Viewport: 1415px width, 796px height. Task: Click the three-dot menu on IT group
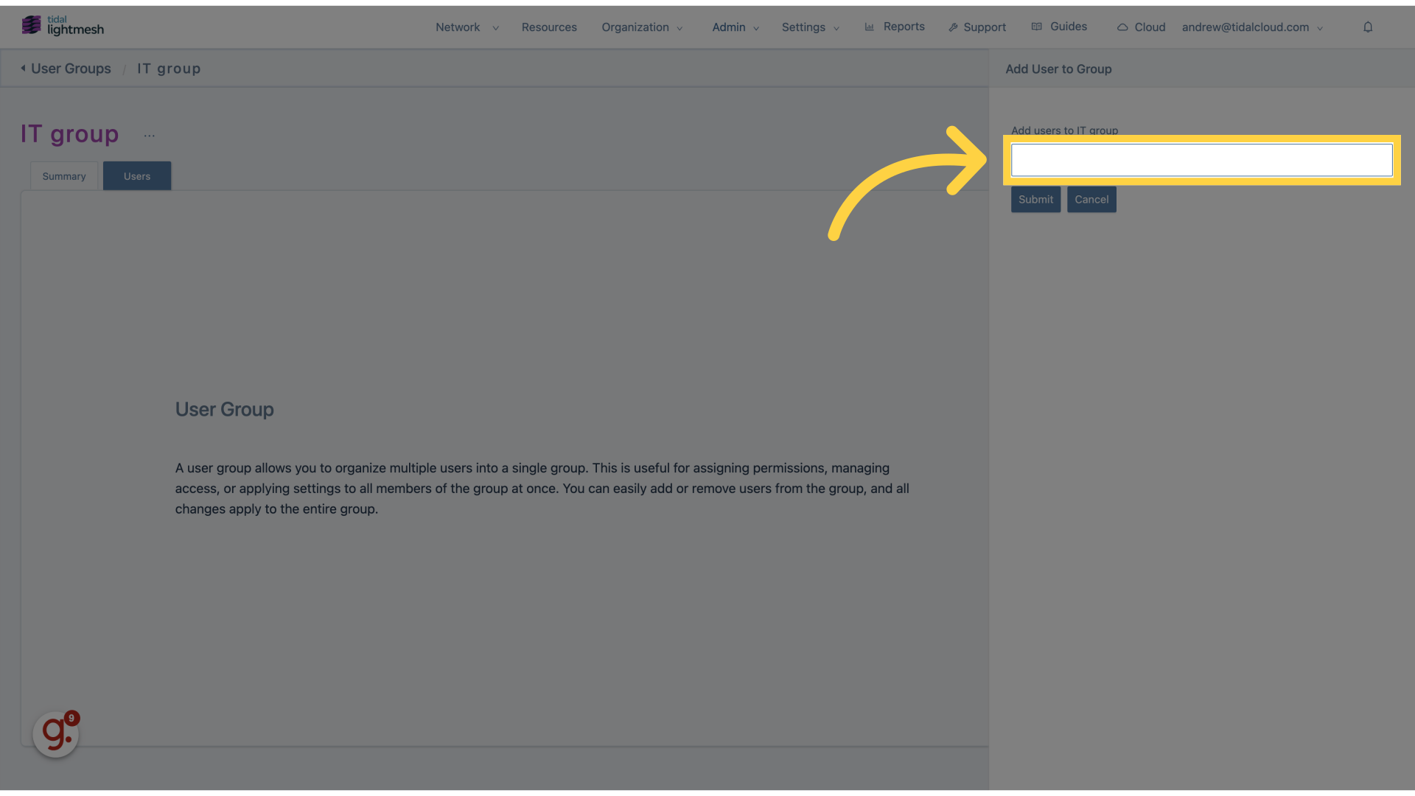(x=149, y=135)
